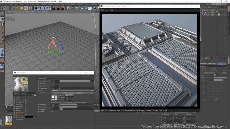Click the Bend deformer icon
The image size is (230, 129).
pyautogui.click(x=86, y=8)
